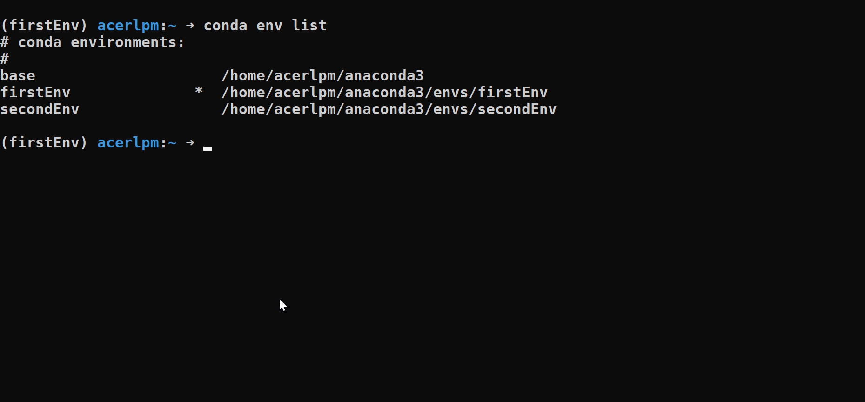865x402 pixels.
Task: Click the /home/acerlpm/anaconda3 base path
Action: point(323,75)
